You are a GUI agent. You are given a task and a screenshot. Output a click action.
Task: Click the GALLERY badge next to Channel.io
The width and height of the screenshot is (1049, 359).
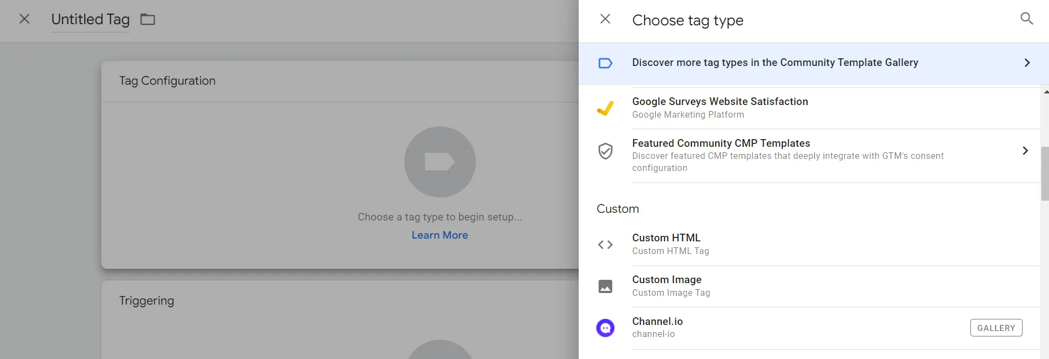(996, 328)
